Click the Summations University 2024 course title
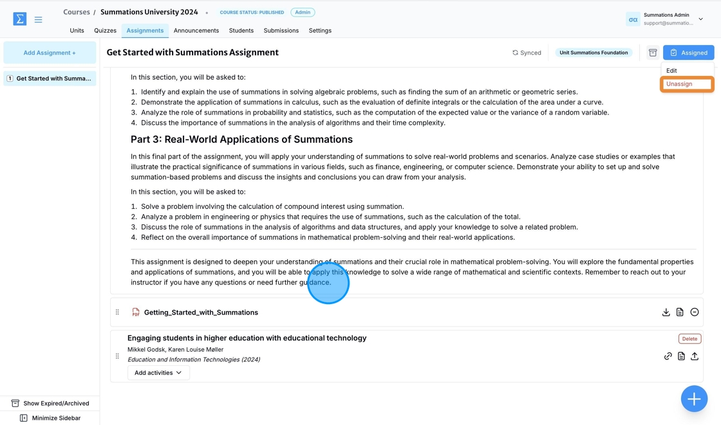This screenshot has height=425, width=721. [149, 12]
